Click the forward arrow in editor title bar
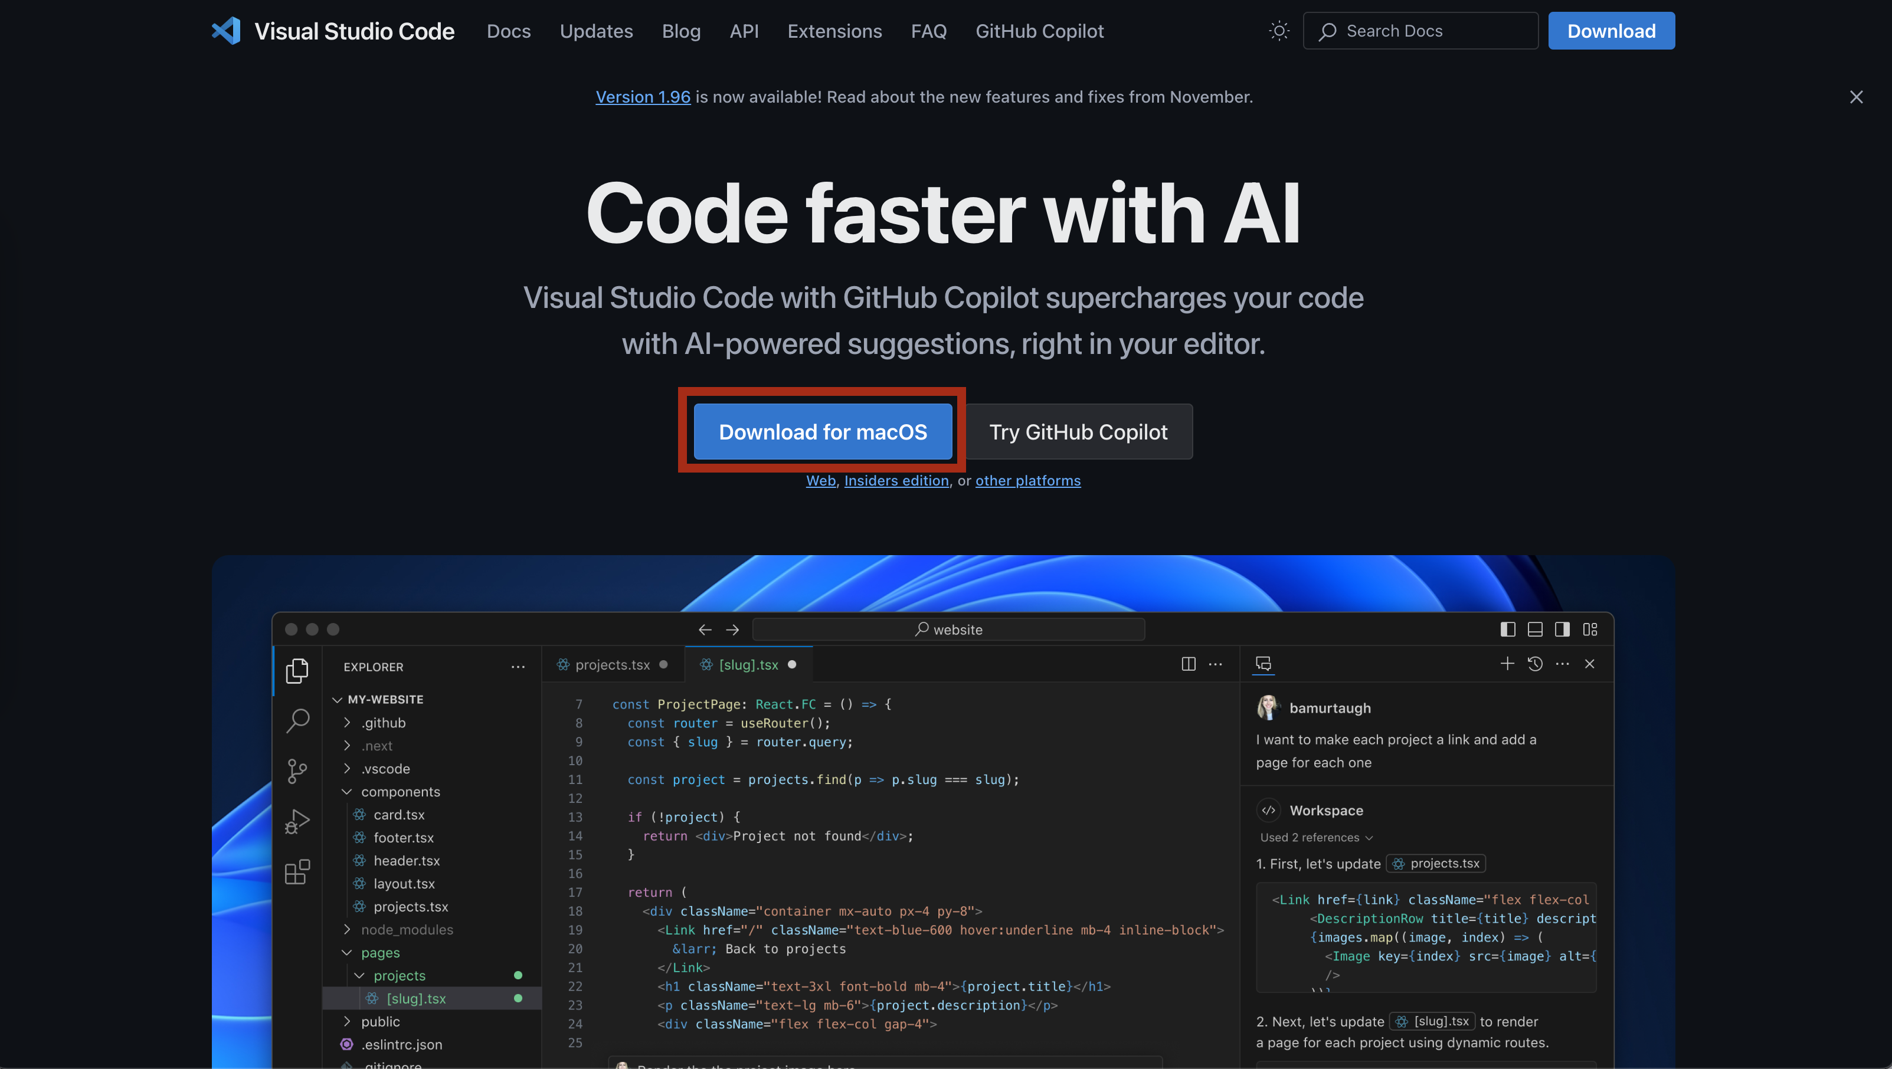This screenshot has height=1069, width=1892. pos(732,629)
